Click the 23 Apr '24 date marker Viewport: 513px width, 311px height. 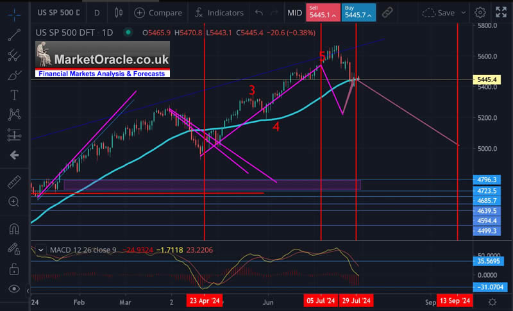(205, 301)
